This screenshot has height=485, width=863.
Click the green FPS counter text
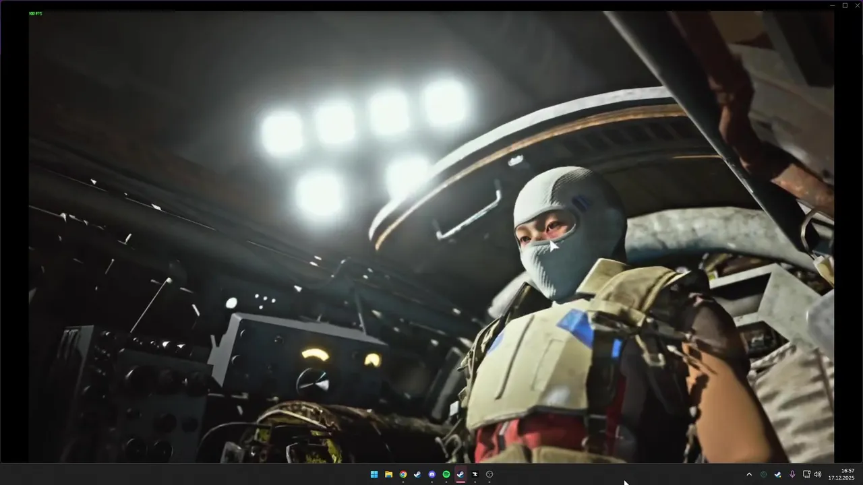(x=35, y=13)
